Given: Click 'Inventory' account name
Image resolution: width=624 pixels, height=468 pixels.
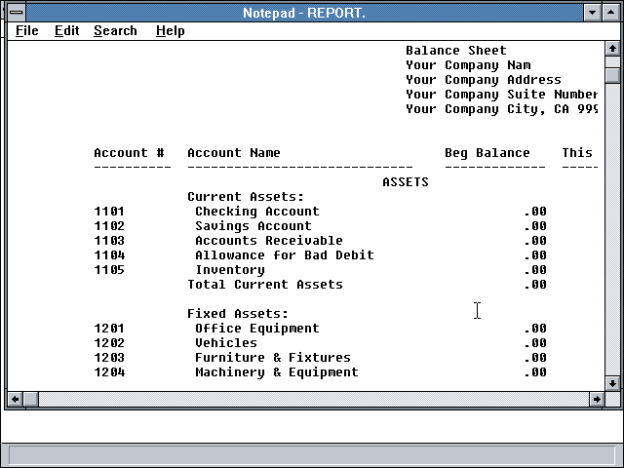Looking at the screenshot, I should 230,270.
